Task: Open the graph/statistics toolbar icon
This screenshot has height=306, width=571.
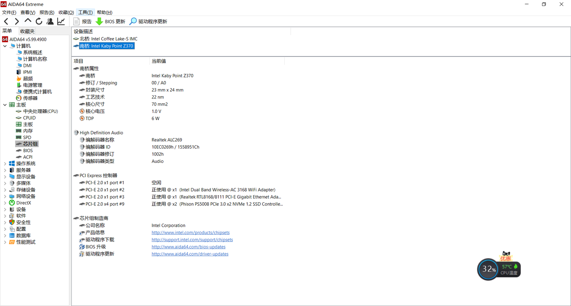Action: pos(61,21)
